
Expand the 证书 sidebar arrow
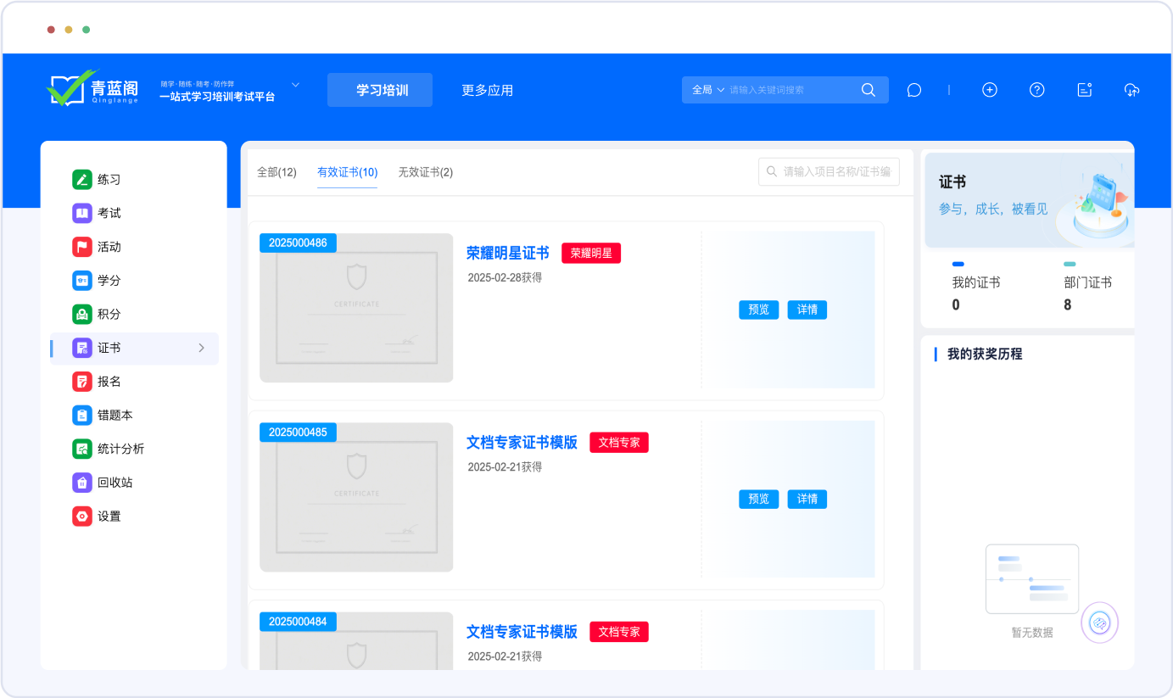click(x=201, y=348)
